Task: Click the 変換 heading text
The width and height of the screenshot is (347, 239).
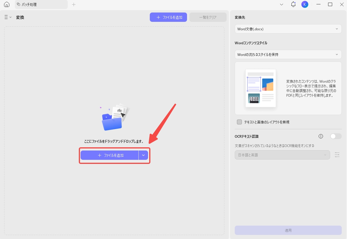Action: 20,17
